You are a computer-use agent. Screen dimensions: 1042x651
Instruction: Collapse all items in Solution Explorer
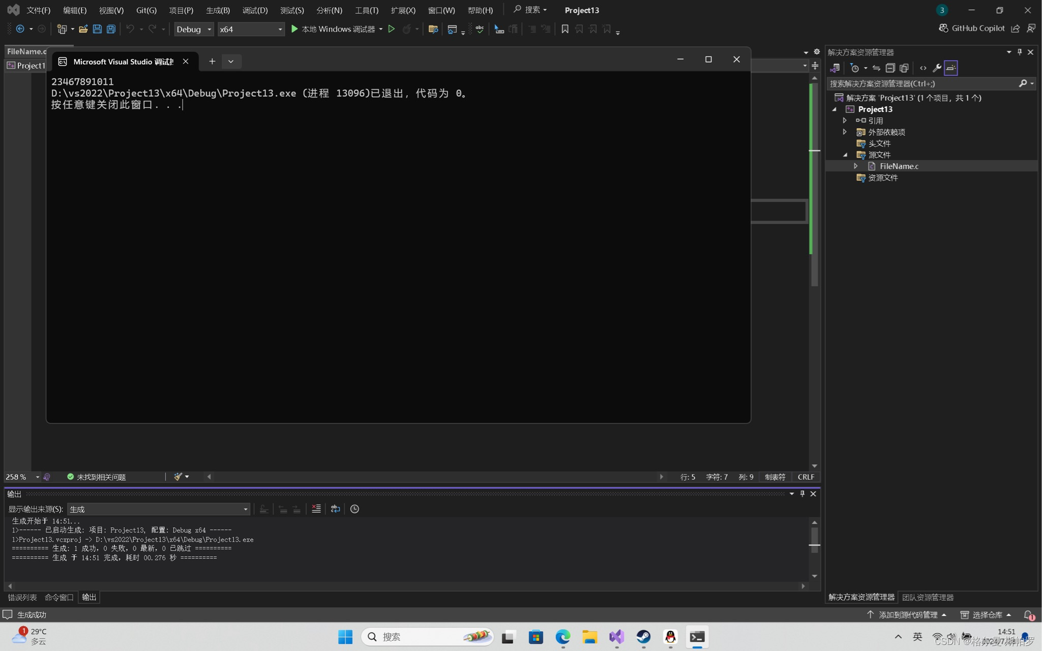889,68
